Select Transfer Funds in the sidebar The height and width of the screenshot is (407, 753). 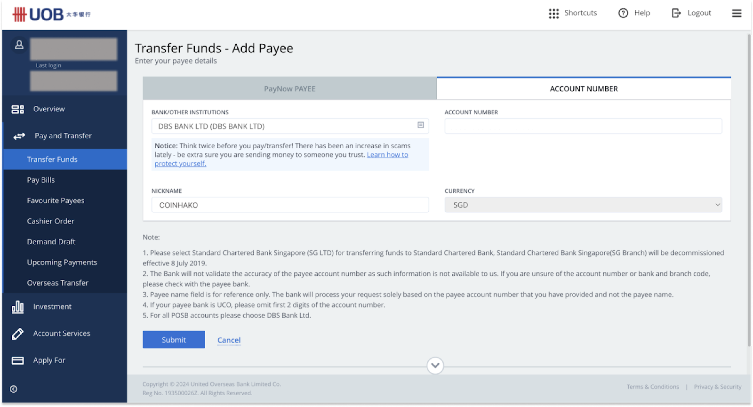[x=65, y=160]
